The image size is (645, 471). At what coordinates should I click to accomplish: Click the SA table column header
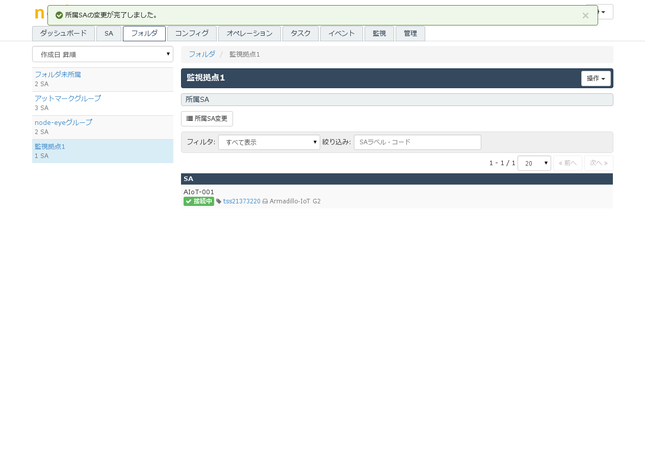click(397, 179)
